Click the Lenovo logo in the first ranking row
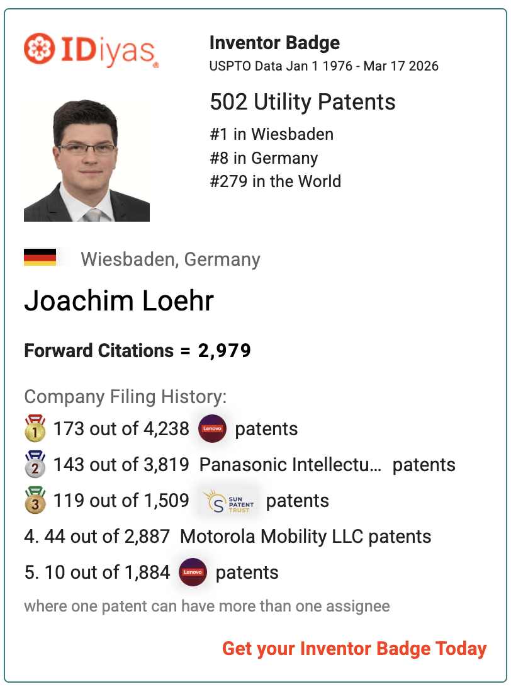This screenshot has width=511, height=689. 213,428
